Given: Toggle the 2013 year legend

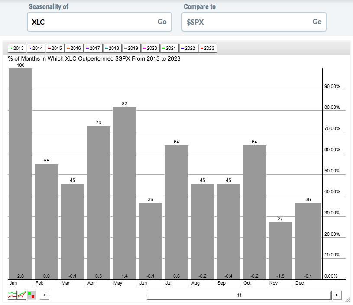Looking at the screenshot, I should click(x=17, y=48).
